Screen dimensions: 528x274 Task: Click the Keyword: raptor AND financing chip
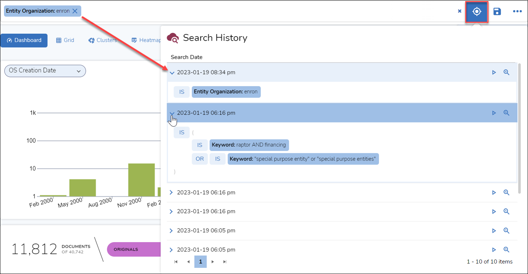(249, 145)
